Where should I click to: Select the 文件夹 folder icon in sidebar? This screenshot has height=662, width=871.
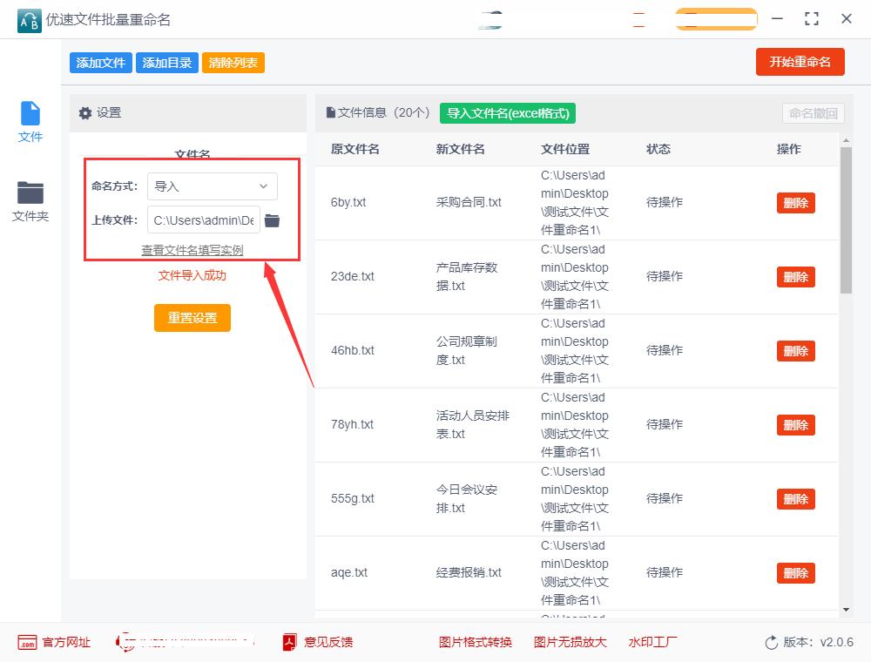click(30, 193)
